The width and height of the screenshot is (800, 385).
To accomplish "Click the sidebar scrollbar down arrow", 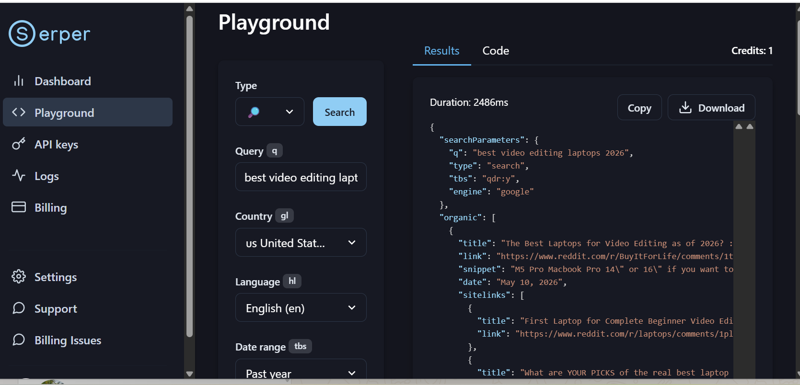I will [189, 374].
